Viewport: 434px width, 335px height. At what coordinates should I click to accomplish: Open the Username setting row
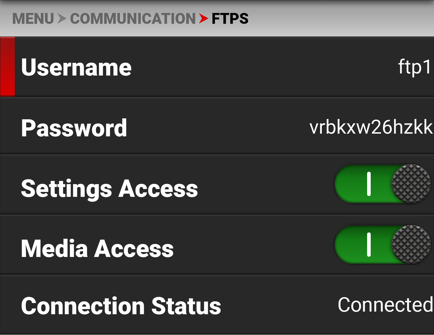pos(217,67)
